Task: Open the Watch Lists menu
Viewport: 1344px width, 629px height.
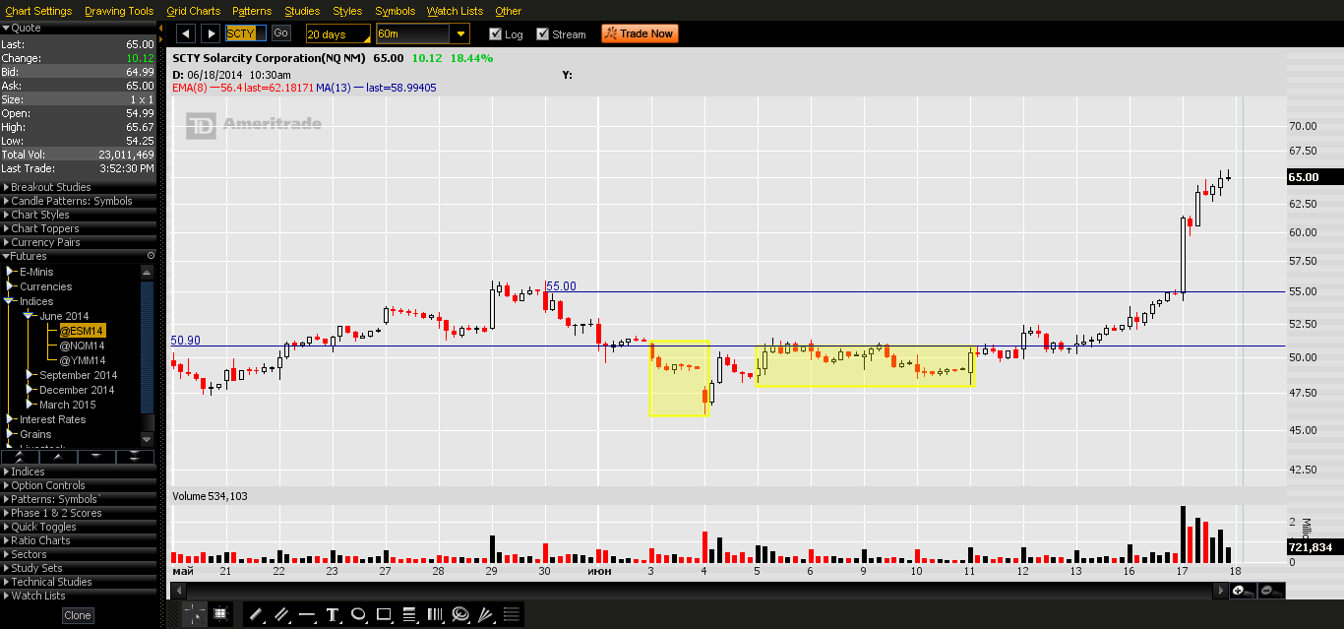Action: pyautogui.click(x=455, y=11)
